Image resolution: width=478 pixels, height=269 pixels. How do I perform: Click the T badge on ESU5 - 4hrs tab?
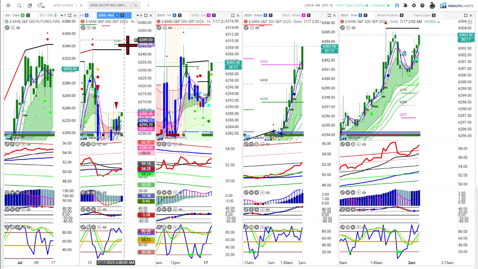pyautogui.click(x=122, y=15)
